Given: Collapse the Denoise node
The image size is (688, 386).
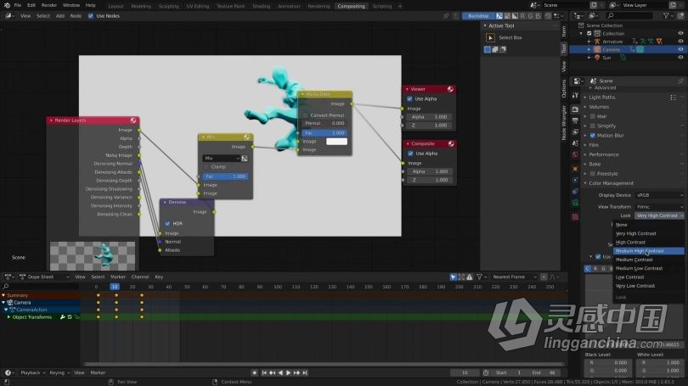Looking at the screenshot, I should click(165, 203).
